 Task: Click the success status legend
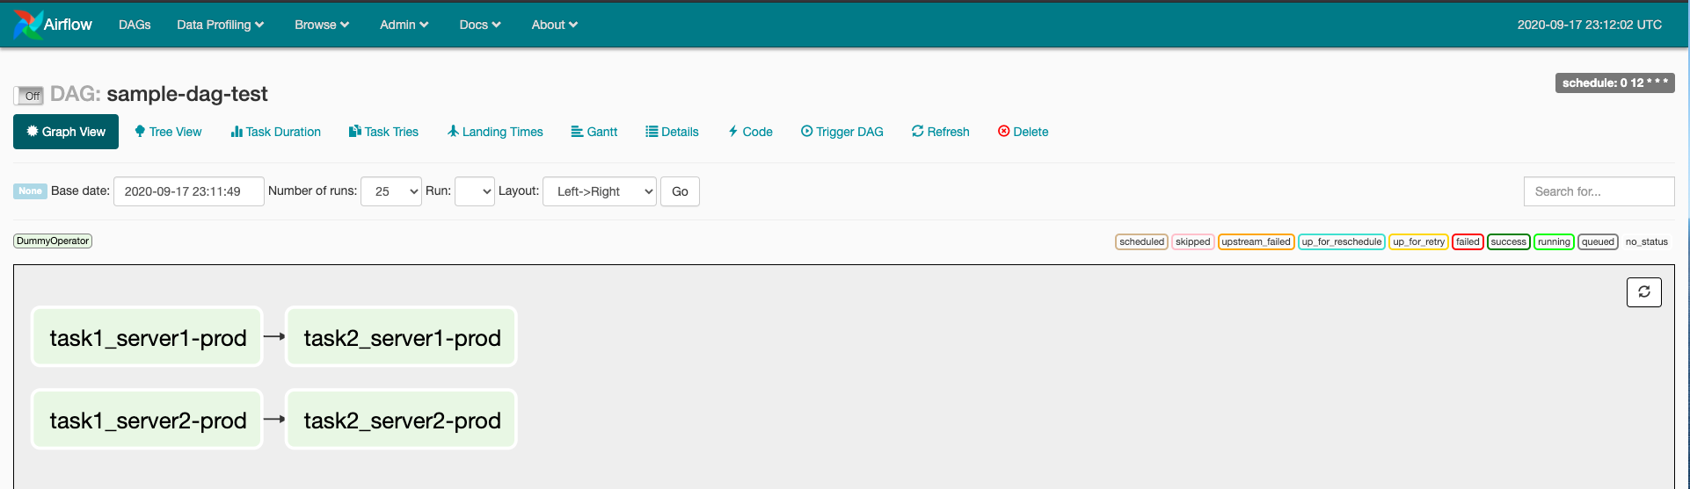[x=1509, y=241]
